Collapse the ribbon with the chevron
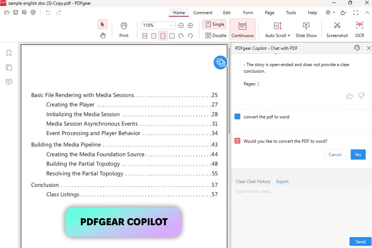 pyautogui.click(x=367, y=13)
